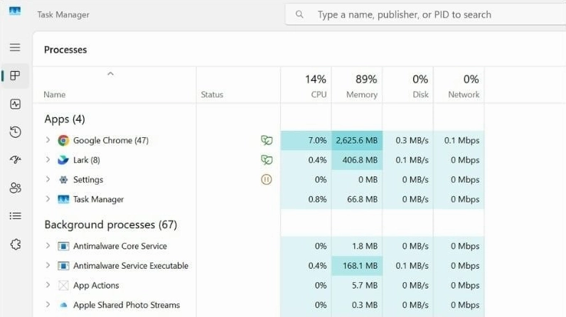Select the App Actions name

[x=96, y=285]
